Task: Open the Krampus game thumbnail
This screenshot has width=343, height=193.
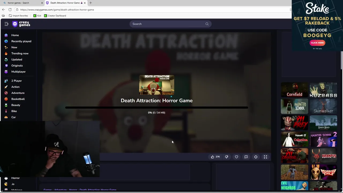Action: pyautogui.click(x=323, y=155)
